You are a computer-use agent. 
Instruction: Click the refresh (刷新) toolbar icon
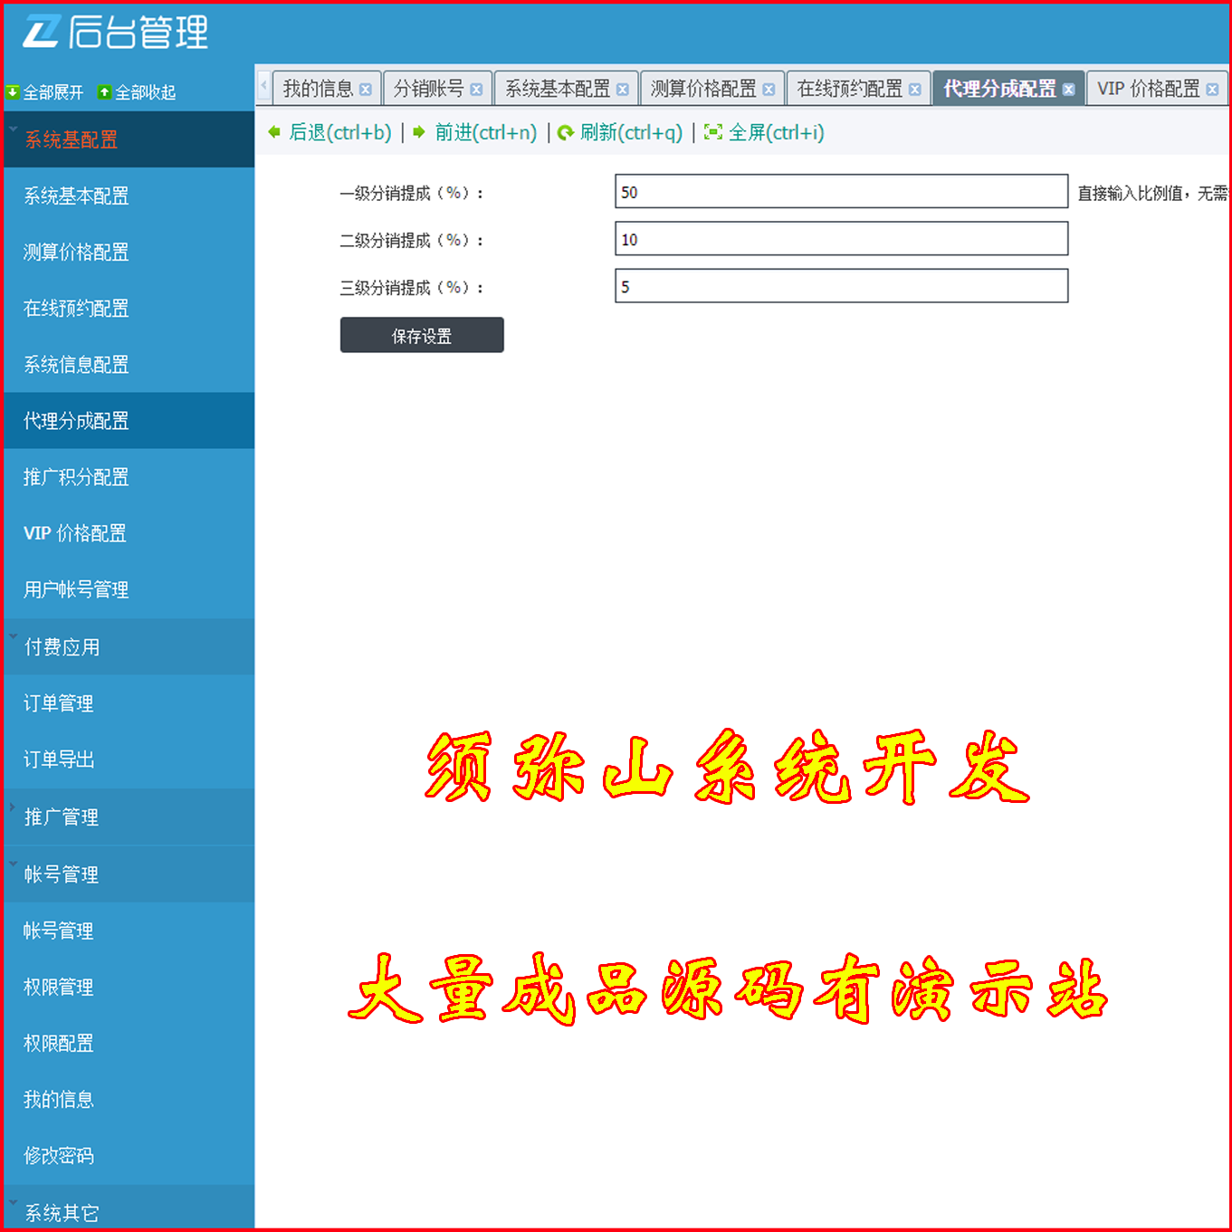click(x=566, y=132)
